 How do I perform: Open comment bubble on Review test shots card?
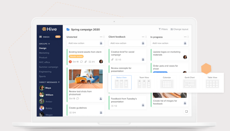pyautogui.click(x=78, y=98)
